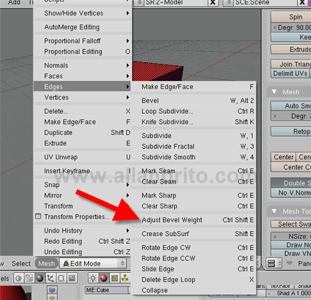
Task: Click the Spin button
Action: [x=291, y=17]
